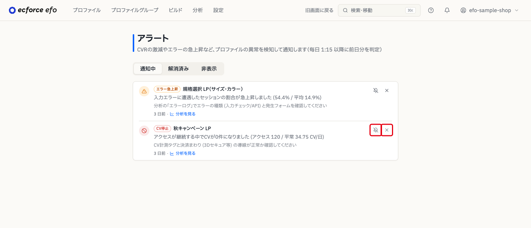Open the ecforce efo logo home

click(x=33, y=10)
